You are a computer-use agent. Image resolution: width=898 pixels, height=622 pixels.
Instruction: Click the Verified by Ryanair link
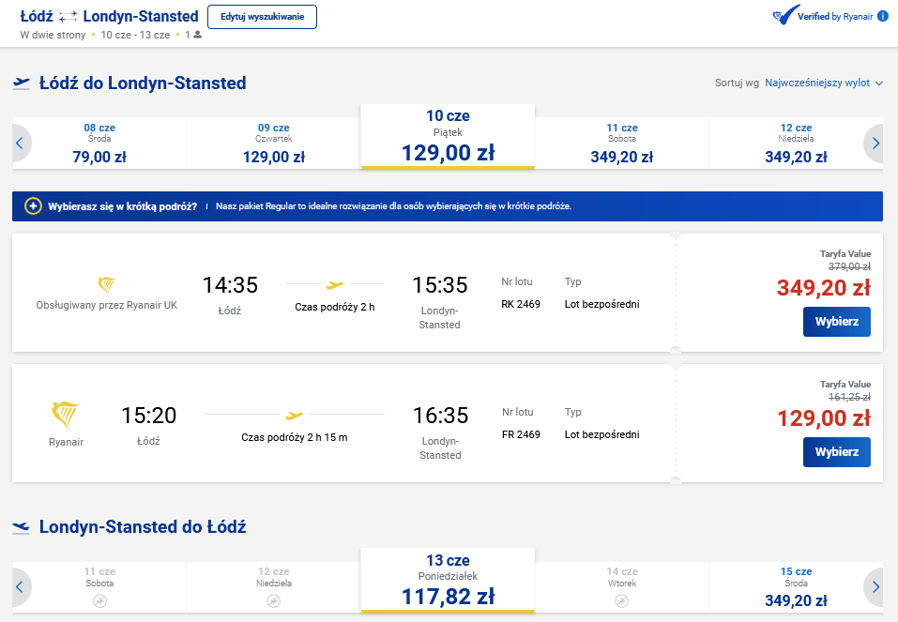[x=835, y=17]
